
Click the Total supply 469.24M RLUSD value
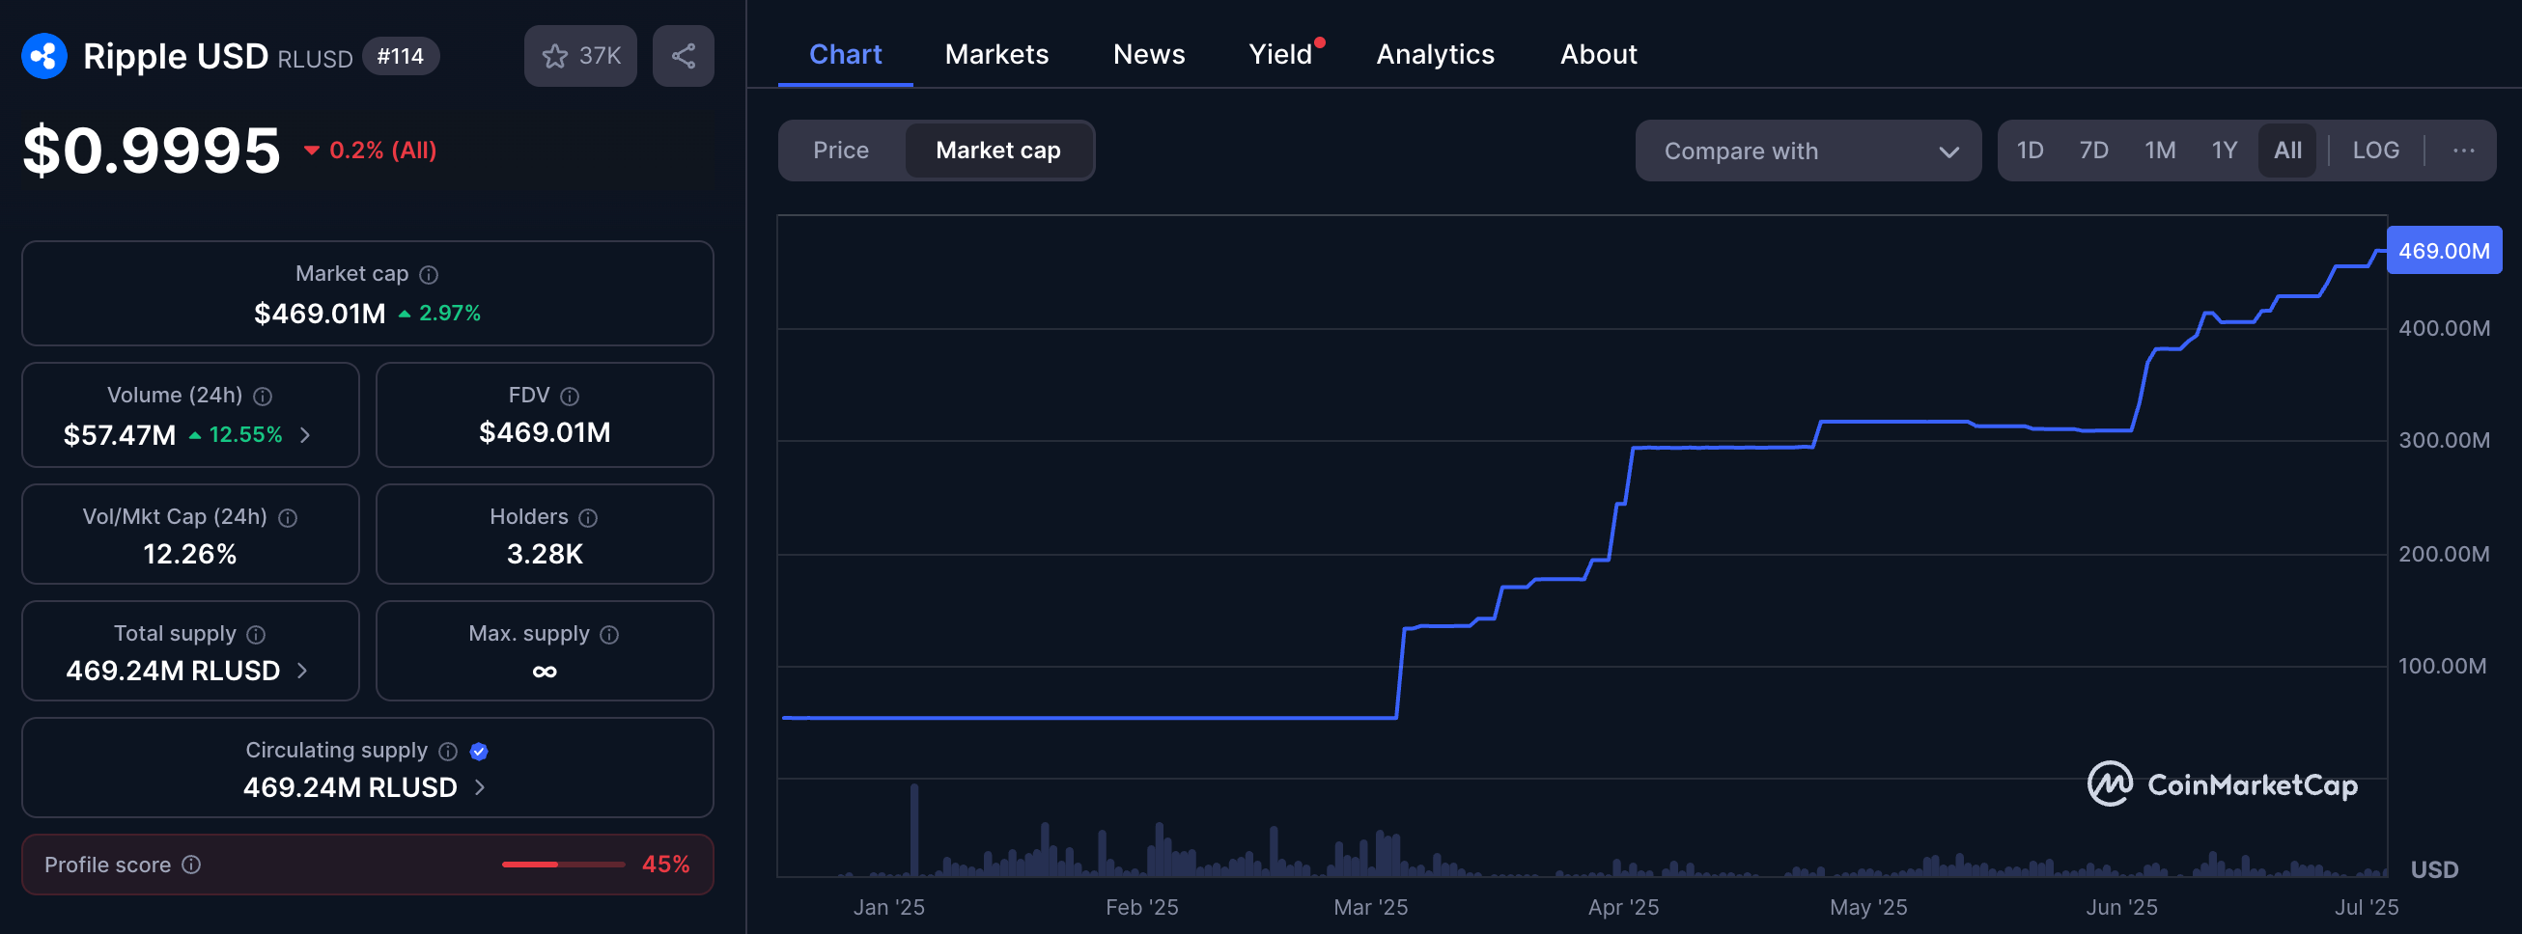(x=173, y=671)
